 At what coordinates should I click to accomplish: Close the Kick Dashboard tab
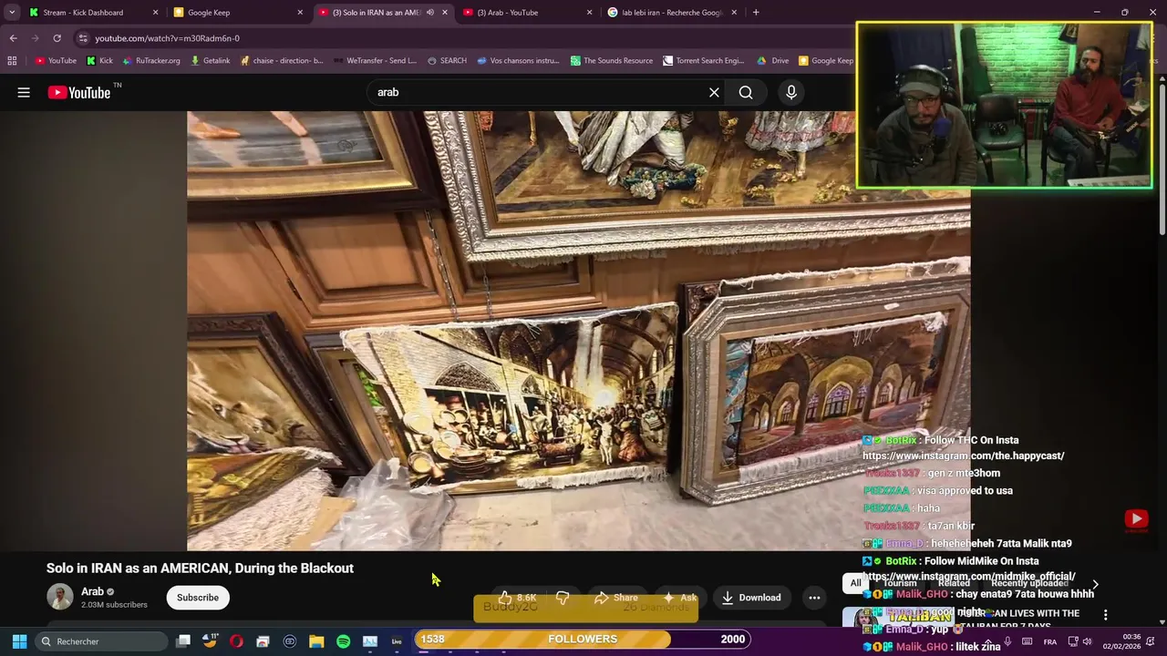point(155,13)
